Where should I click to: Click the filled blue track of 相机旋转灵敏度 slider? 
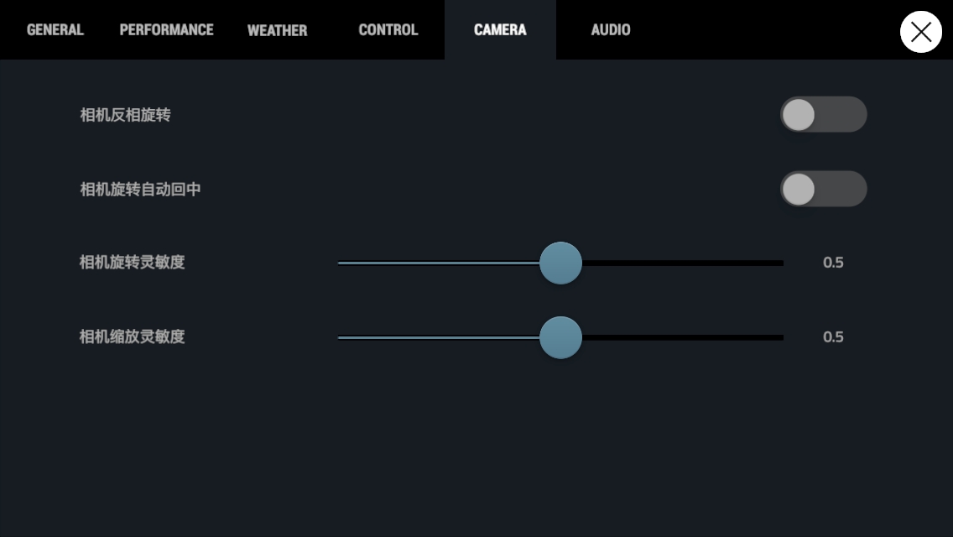pyautogui.click(x=439, y=263)
